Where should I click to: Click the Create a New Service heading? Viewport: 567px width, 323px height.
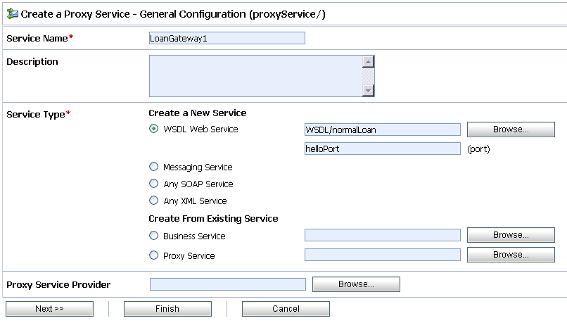tap(198, 113)
